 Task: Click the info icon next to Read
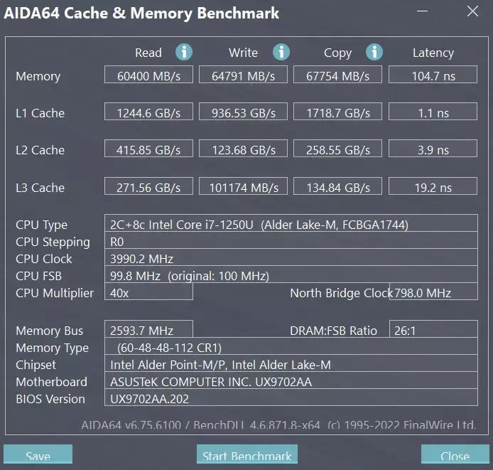pos(184,52)
